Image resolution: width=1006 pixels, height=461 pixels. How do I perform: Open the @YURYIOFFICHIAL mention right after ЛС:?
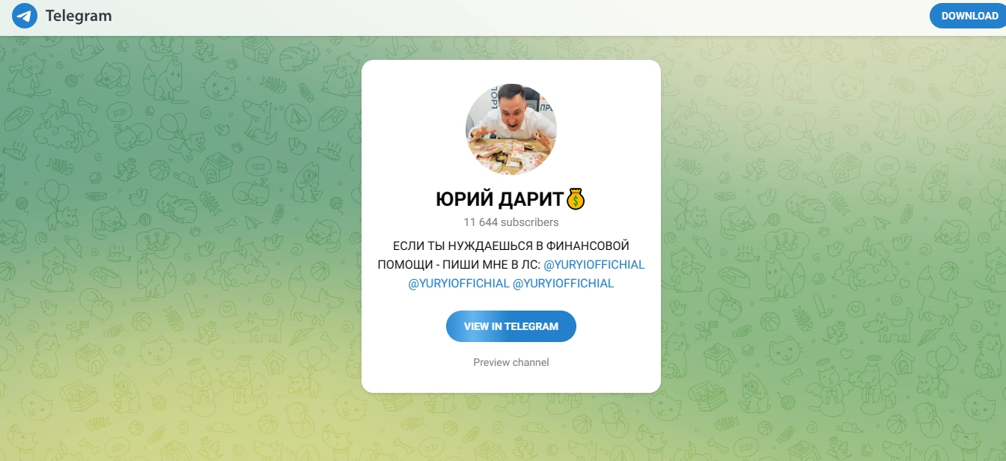(x=594, y=265)
